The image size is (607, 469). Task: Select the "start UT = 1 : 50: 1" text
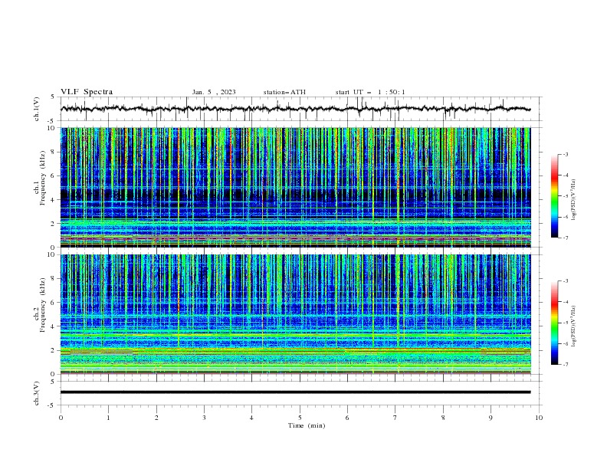point(370,92)
